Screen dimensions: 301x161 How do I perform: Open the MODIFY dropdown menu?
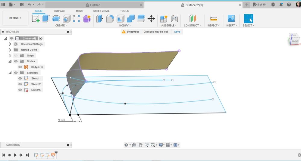[x=125, y=25]
